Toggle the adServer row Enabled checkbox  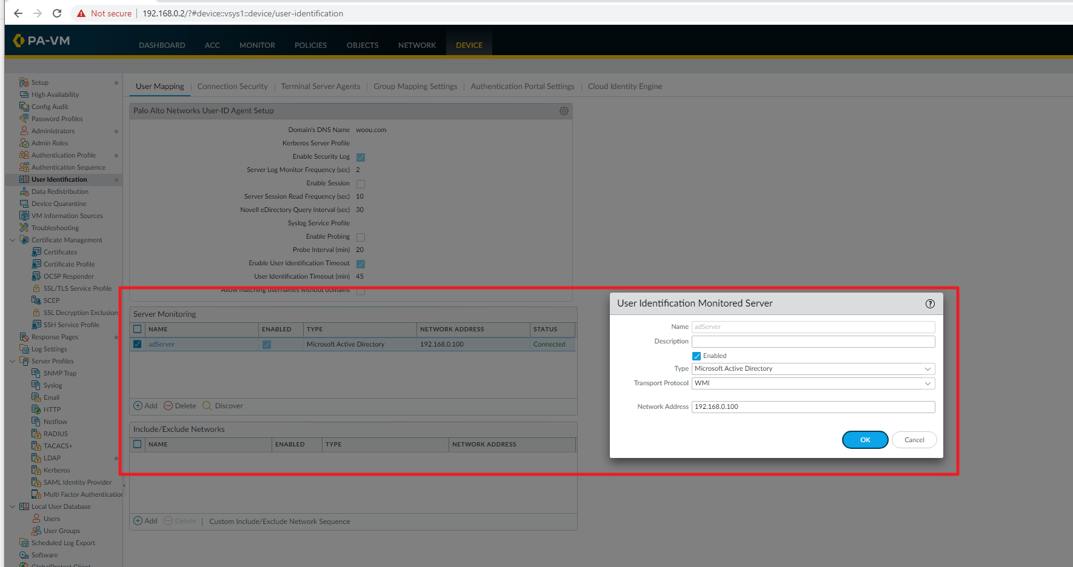pyautogui.click(x=267, y=344)
